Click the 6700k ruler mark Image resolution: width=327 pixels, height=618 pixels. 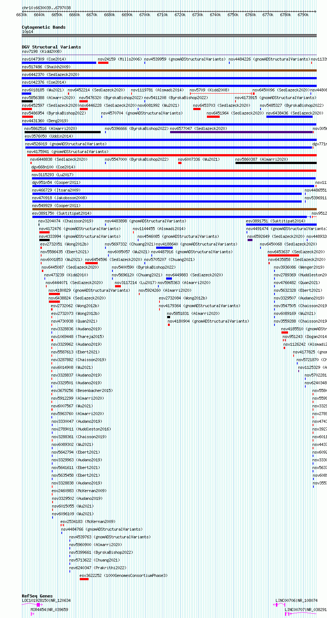pos(145,15)
